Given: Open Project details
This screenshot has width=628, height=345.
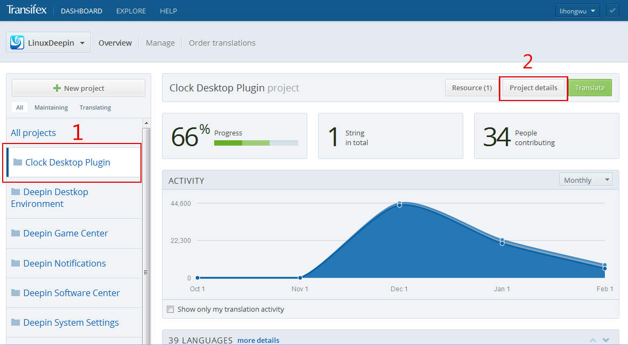Looking at the screenshot, I should 533,88.
